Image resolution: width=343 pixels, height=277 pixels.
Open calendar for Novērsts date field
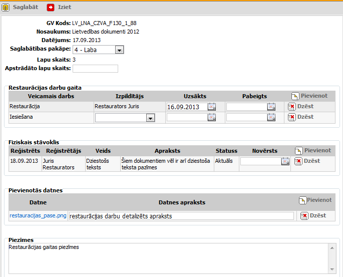pyautogui.click(x=285, y=161)
